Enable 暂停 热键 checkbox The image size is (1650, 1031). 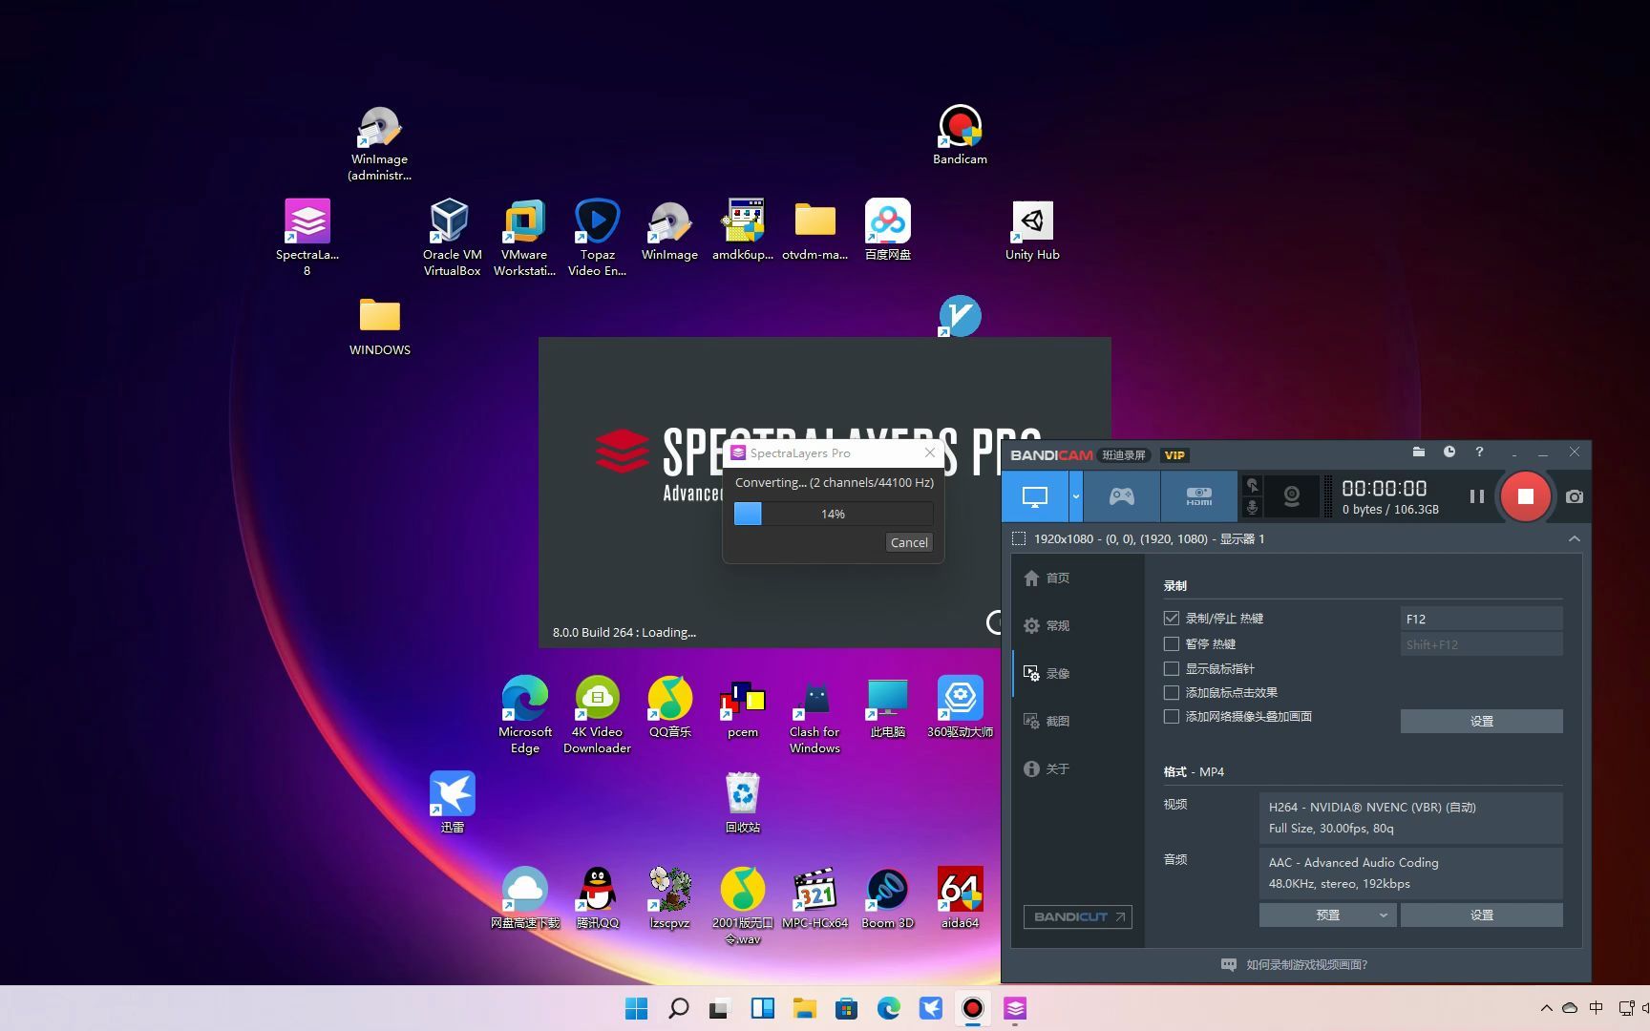(x=1172, y=644)
